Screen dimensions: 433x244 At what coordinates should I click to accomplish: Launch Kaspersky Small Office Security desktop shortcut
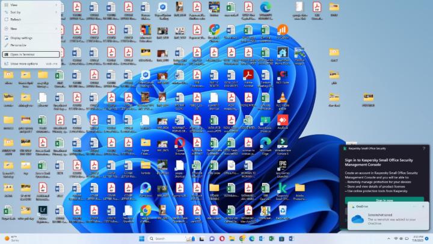tap(283, 188)
